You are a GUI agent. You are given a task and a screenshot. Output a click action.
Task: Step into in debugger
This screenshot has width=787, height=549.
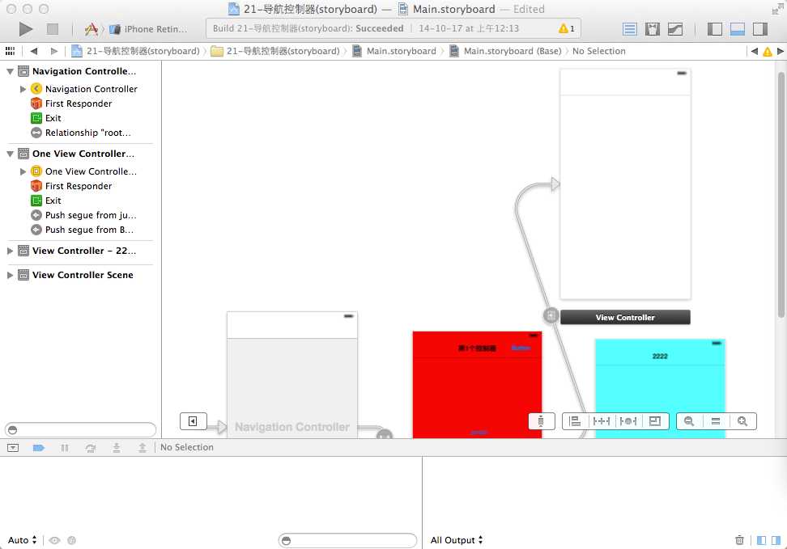117,448
